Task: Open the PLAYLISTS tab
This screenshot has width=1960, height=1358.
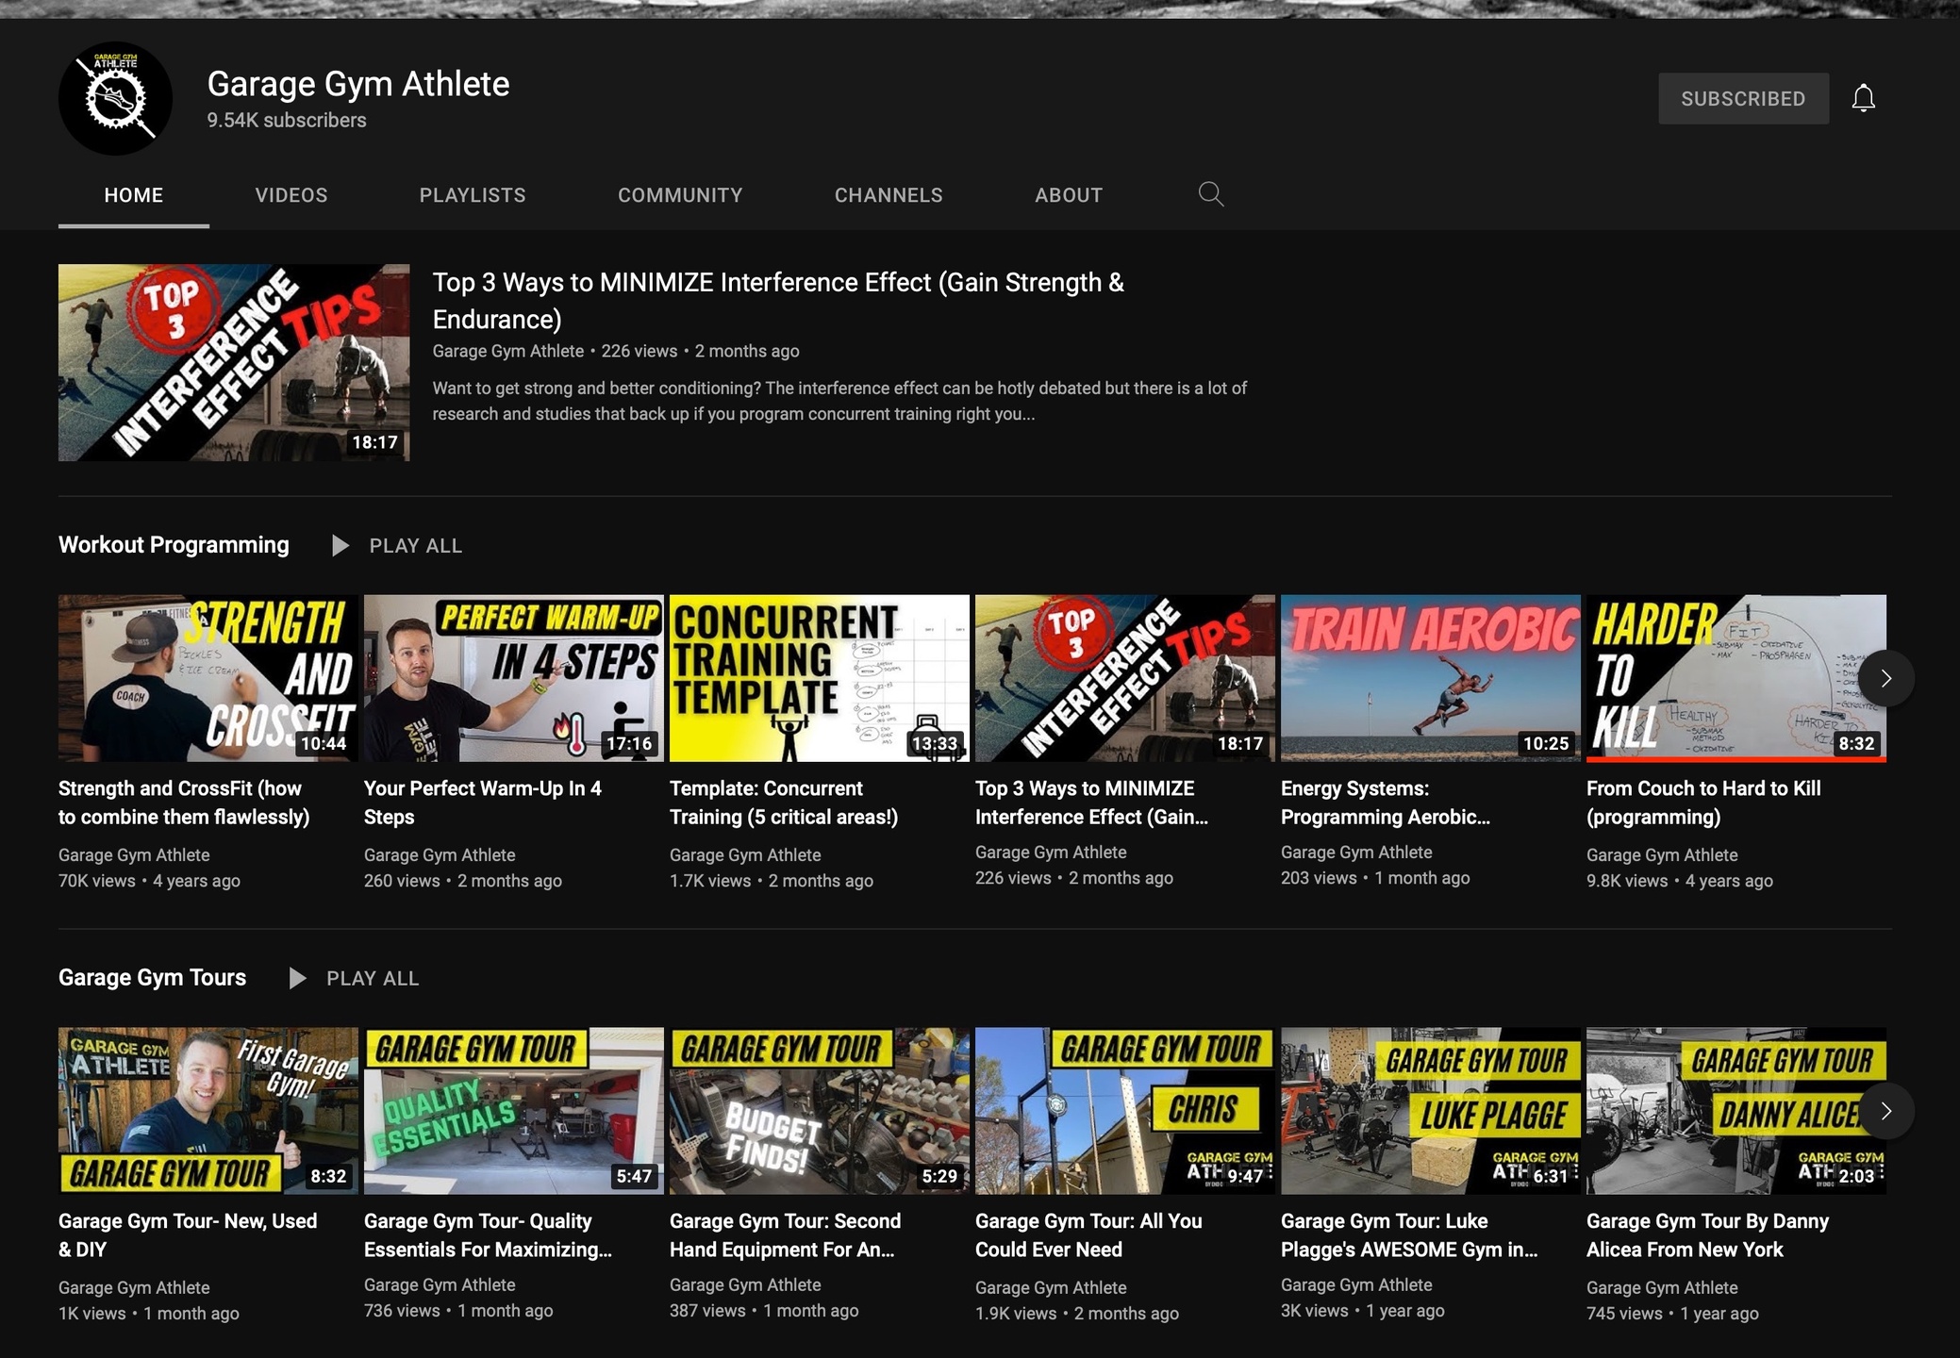Action: pyautogui.click(x=472, y=195)
